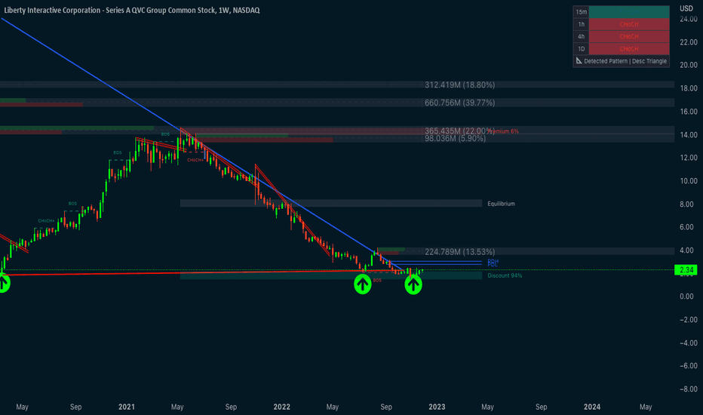Click the CHoCH cell in the 4h row
This screenshot has height=415, width=703.
pos(629,36)
